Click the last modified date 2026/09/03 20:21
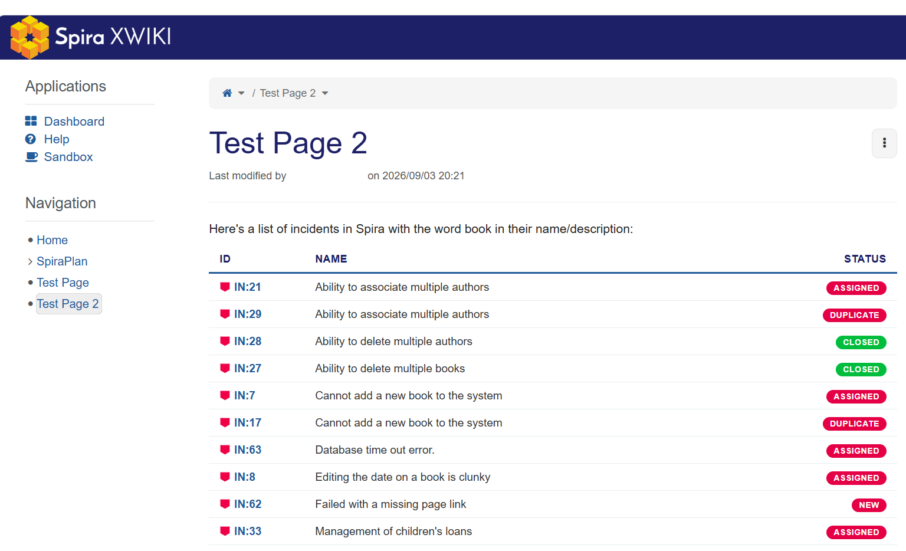Screen dimensions: 906x551 [x=423, y=176]
